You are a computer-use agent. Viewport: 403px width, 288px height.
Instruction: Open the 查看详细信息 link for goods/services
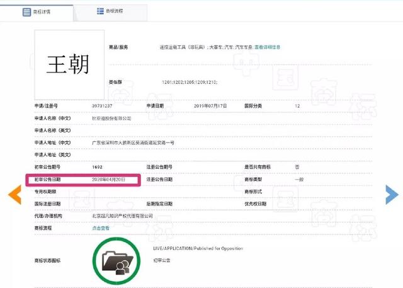[267, 47]
